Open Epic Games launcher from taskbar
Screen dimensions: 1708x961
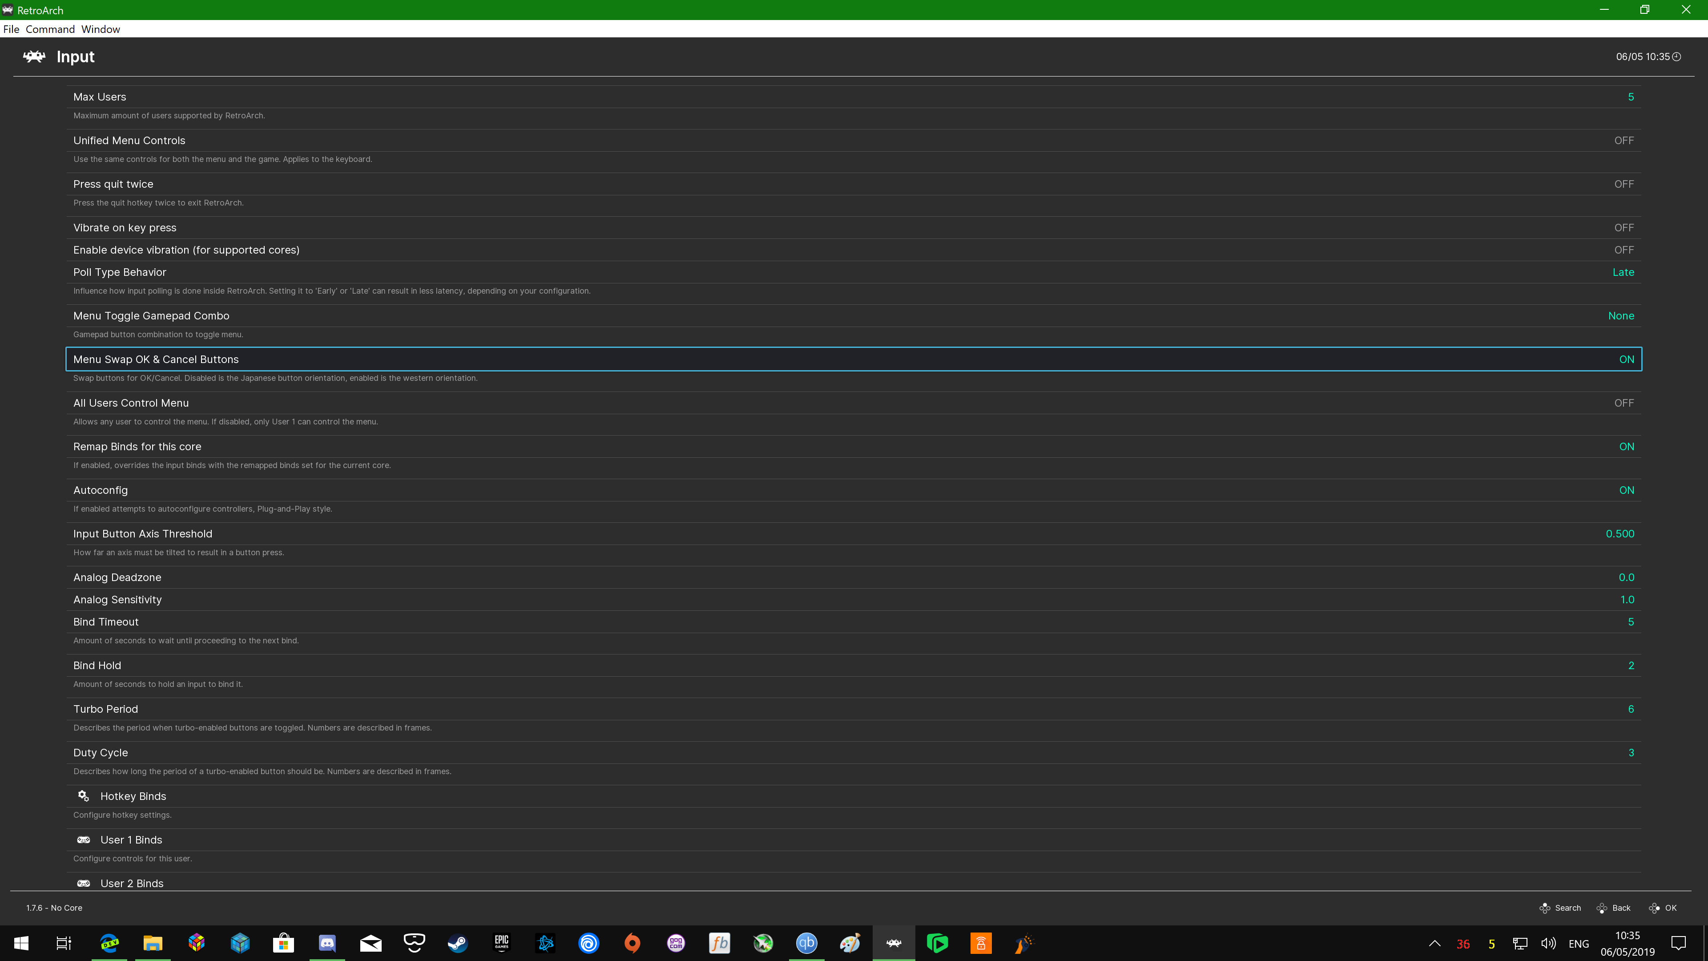(x=501, y=943)
